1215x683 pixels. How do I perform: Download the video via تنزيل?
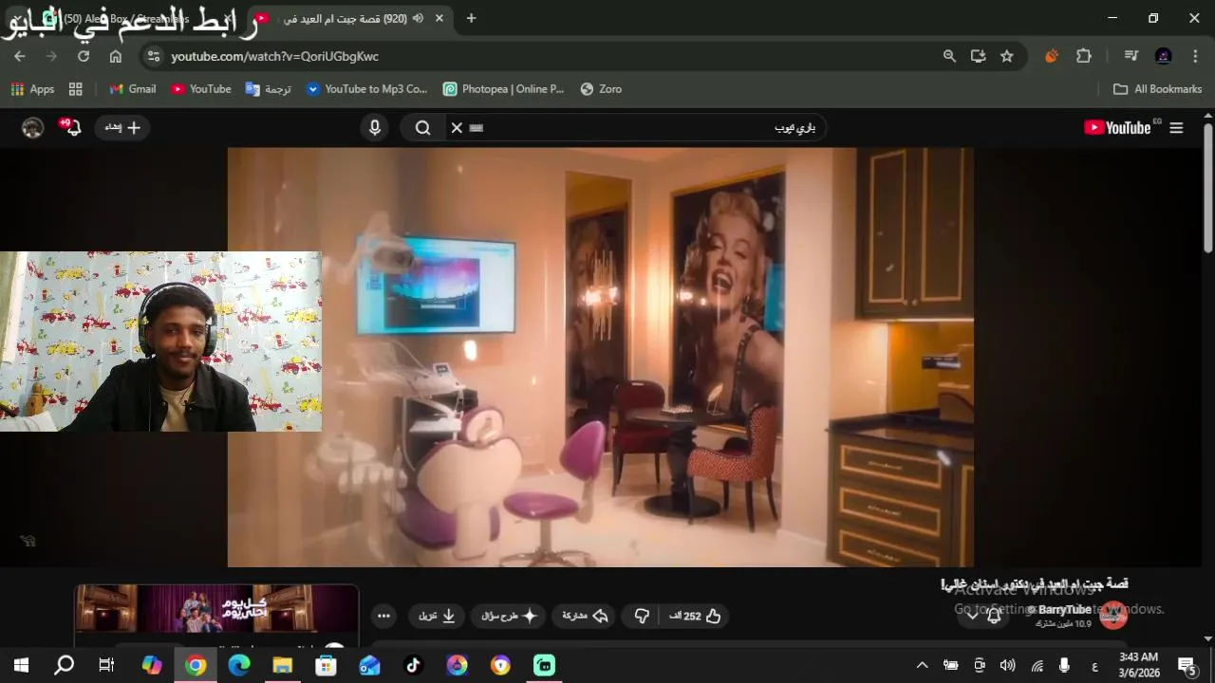click(x=438, y=617)
